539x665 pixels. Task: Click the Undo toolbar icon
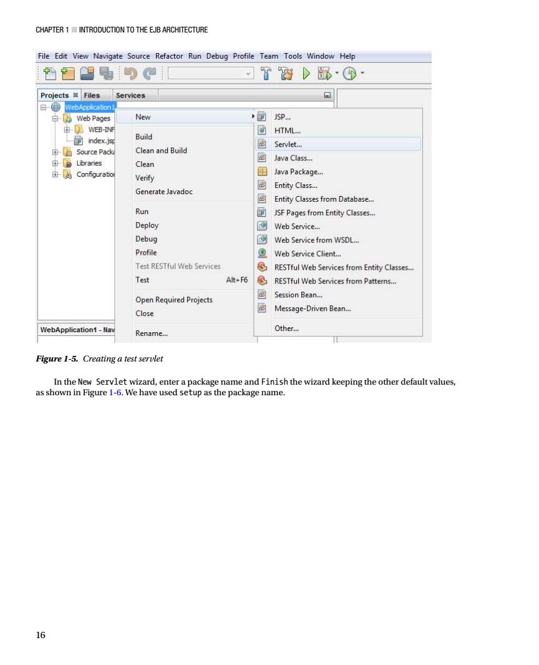point(130,74)
